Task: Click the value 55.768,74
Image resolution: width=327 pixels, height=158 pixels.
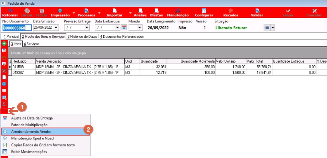Action: point(259,67)
